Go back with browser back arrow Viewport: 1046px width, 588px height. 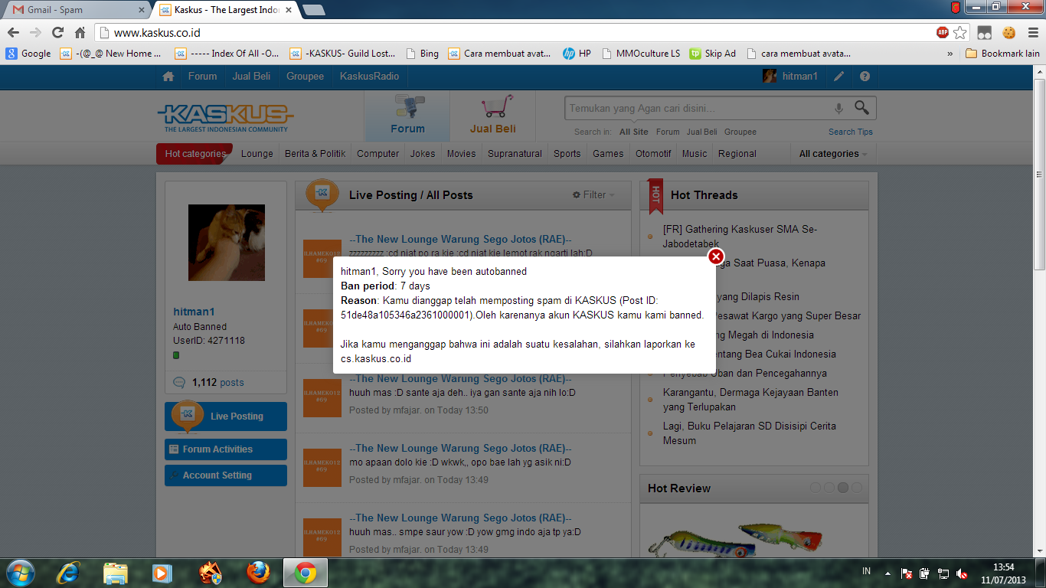pos(13,33)
